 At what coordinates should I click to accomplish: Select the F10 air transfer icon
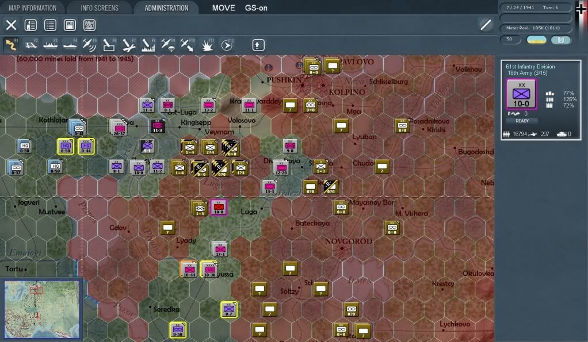(x=187, y=45)
